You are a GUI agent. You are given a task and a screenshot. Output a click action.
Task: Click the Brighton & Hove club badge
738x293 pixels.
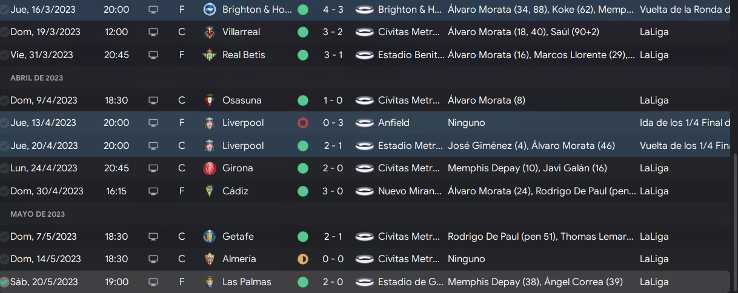click(x=209, y=10)
